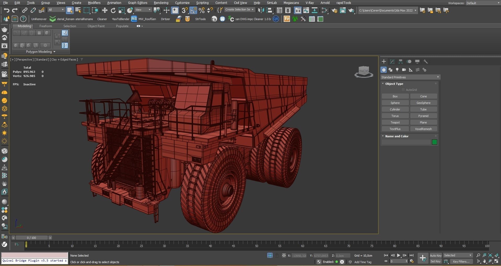Open Create Selection Set dropdown

(239, 10)
